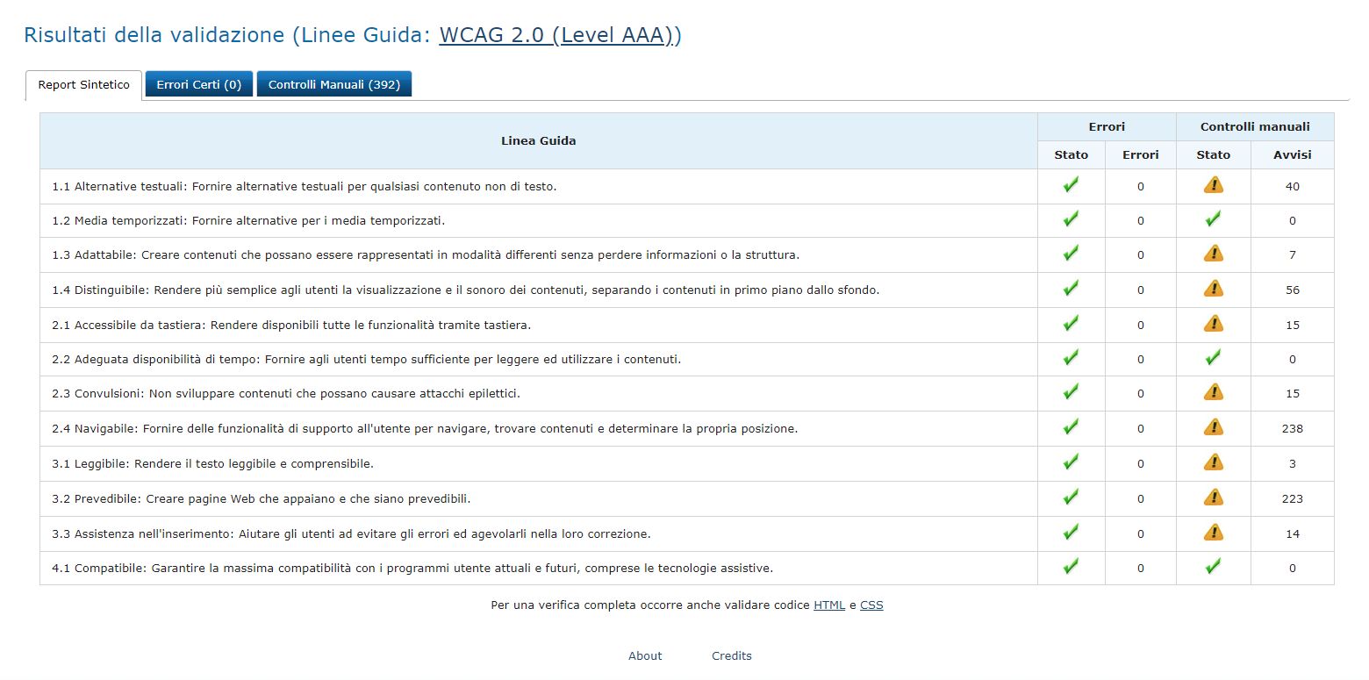Click manual-check green check for 4.1 Compatibile
This screenshot has width=1369, height=680.
(1213, 567)
